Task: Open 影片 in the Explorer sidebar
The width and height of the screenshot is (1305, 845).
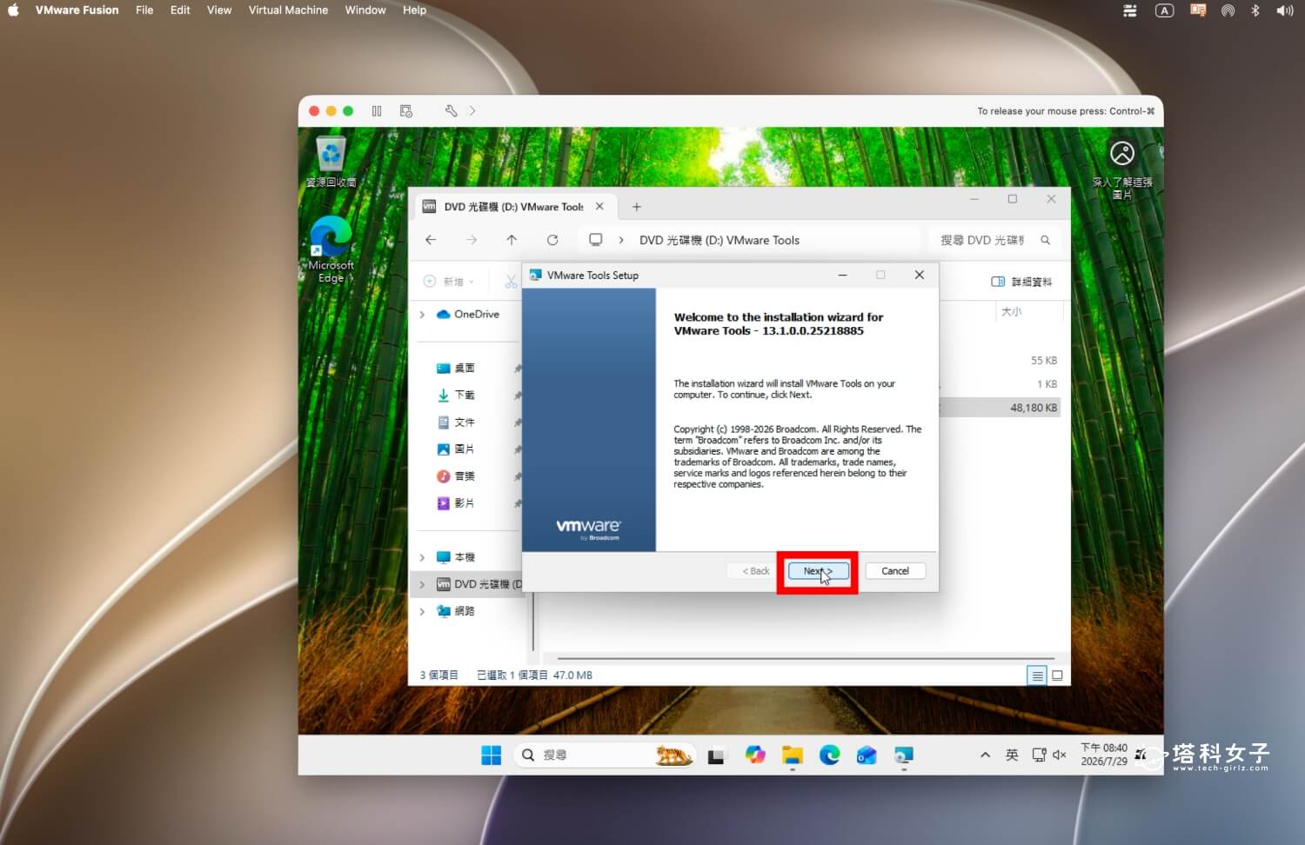Action: point(456,503)
